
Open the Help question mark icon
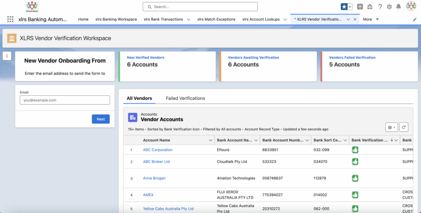(380, 7)
